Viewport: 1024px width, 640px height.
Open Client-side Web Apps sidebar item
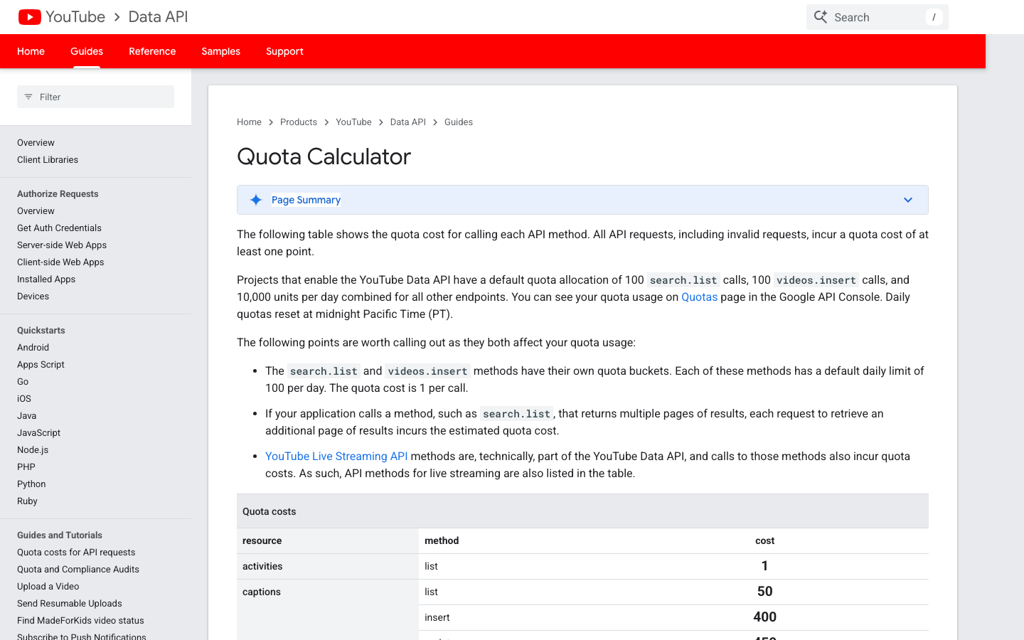[60, 262]
